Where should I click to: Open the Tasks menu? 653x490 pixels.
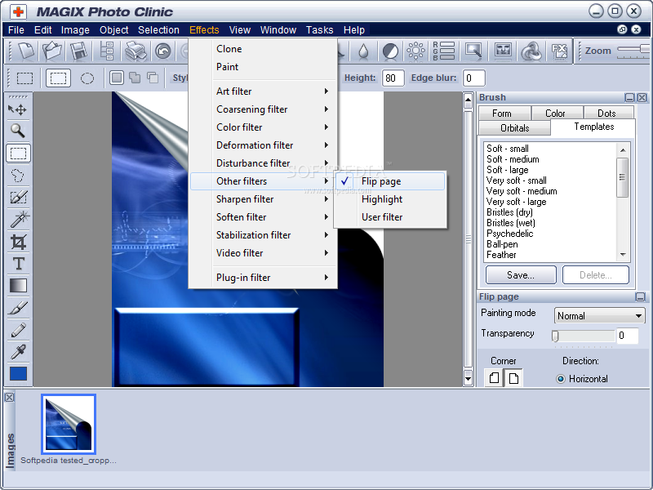point(319,30)
